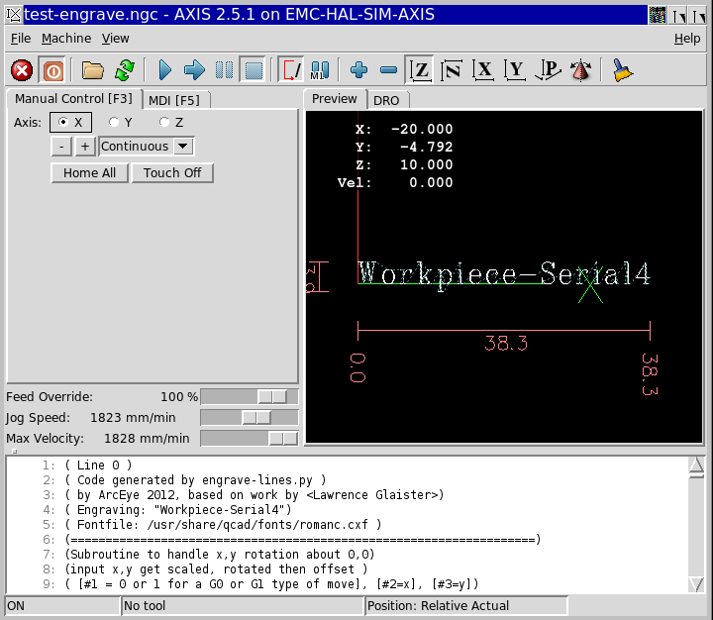Toggle optional pause M1 icon
The image size is (713, 620).
pos(320,70)
